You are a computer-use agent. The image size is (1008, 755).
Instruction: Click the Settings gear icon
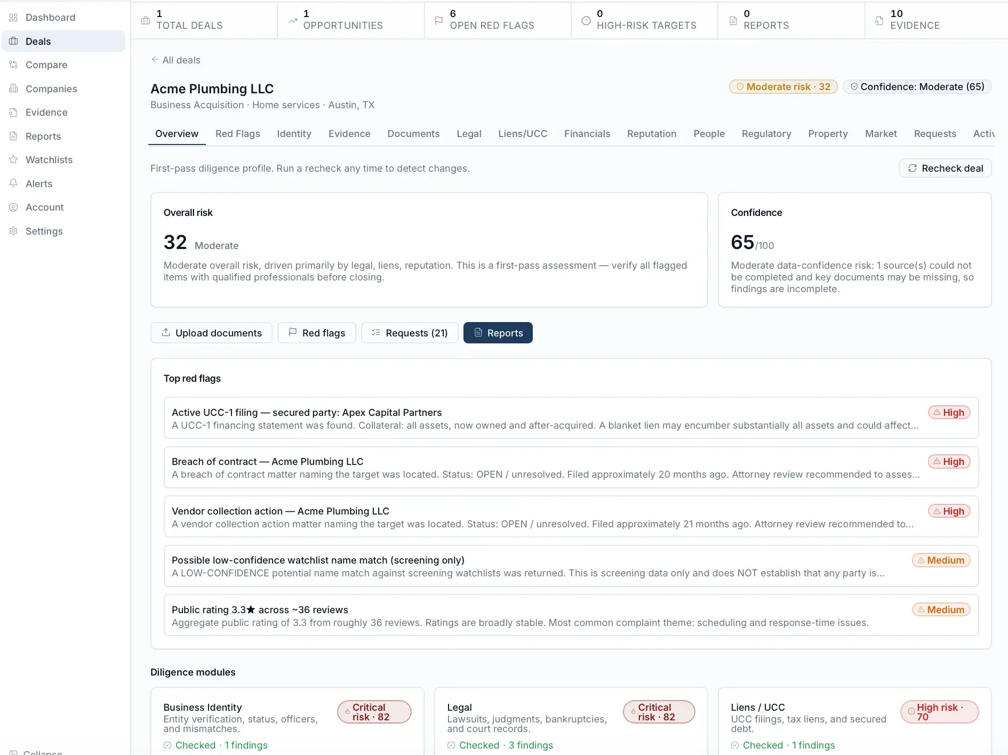point(14,231)
